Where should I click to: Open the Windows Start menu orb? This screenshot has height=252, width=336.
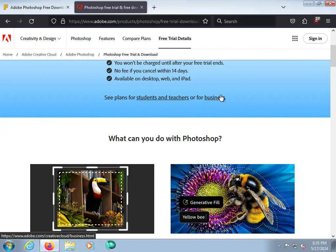(9, 245)
